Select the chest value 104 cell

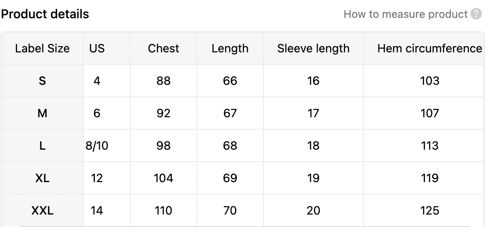pos(164,178)
